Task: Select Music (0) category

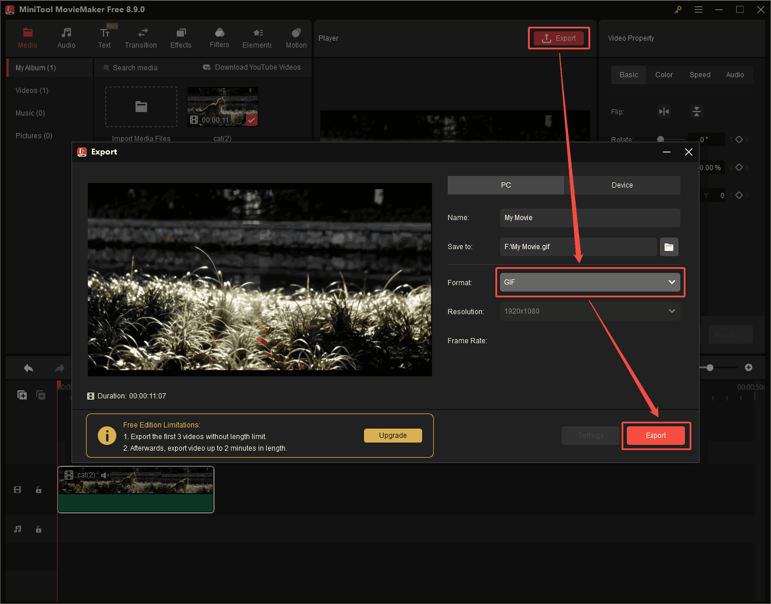Action: (x=30, y=113)
